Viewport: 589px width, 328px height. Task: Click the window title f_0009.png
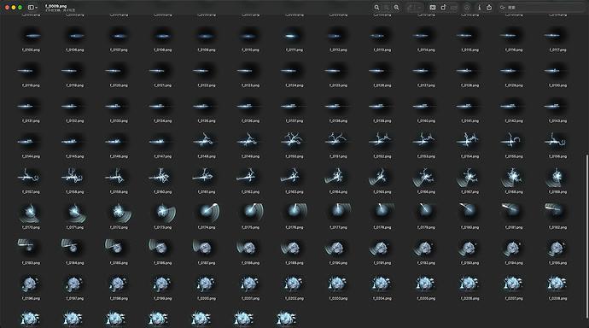click(55, 6)
